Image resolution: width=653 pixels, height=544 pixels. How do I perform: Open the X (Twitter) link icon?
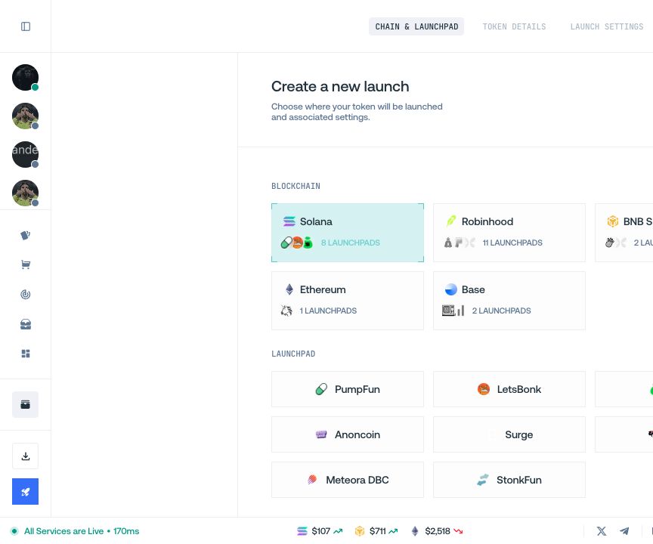602,531
